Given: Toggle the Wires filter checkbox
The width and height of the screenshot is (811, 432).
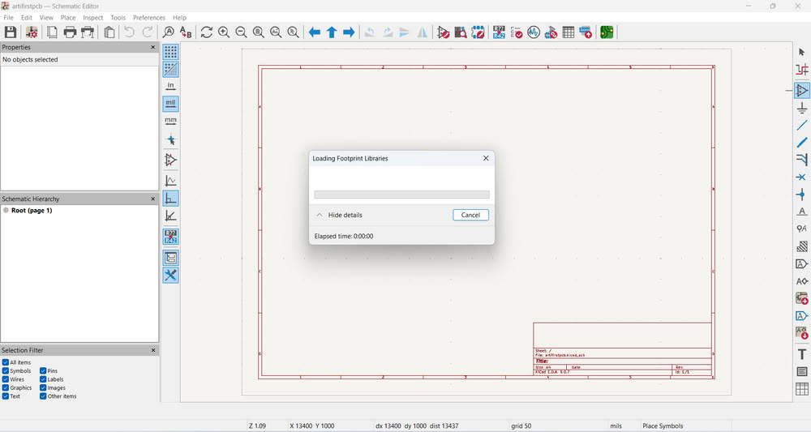Looking at the screenshot, I should click(6, 379).
